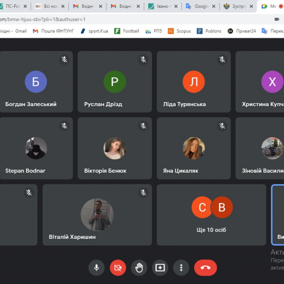Click muted mic icon on Богдан Залеський tile
Image resolution: width=284 pixels, height=284 pixels.
click(64, 59)
